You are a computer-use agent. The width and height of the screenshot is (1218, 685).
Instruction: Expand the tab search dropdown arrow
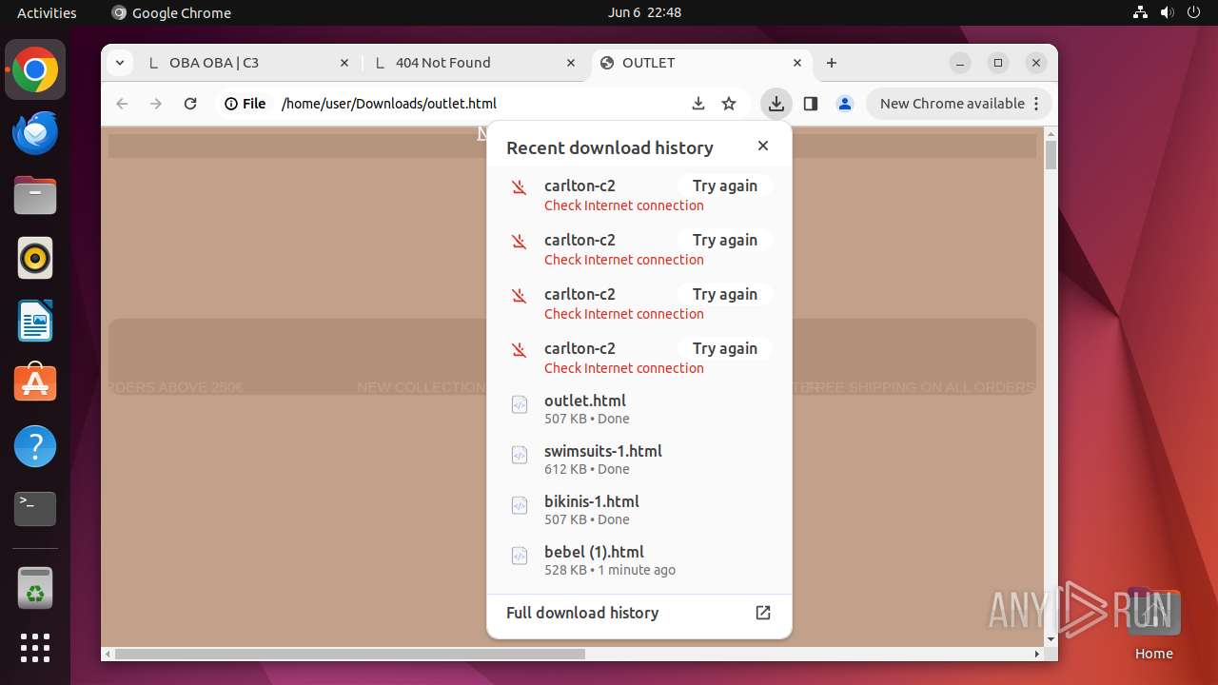click(119, 63)
